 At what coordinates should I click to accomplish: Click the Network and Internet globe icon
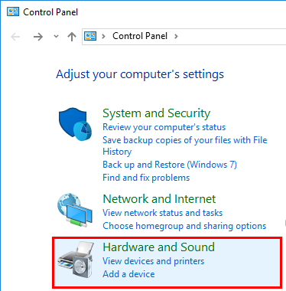[75, 210]
